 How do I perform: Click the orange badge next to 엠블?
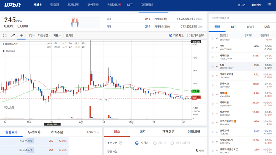[x=226, y=93]
